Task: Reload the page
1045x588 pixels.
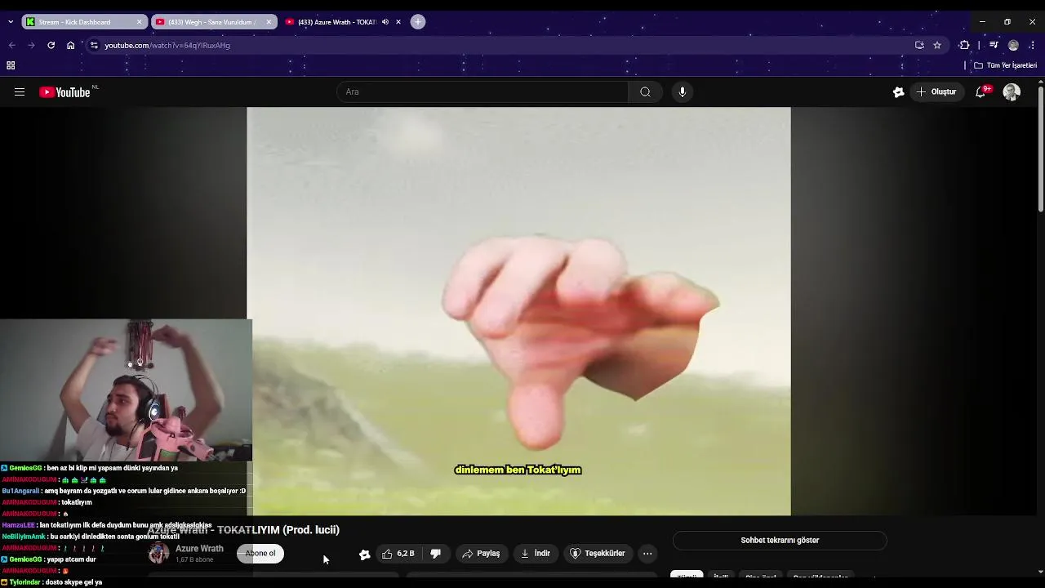Action: 51,46
